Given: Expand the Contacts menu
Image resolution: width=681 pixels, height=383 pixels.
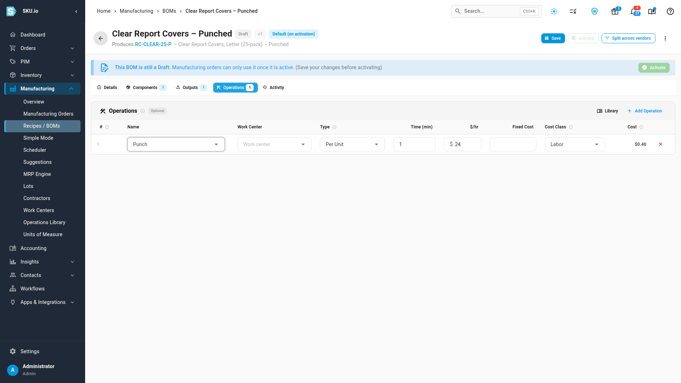Looking at the screenshot, I should (x=42, y=275).
